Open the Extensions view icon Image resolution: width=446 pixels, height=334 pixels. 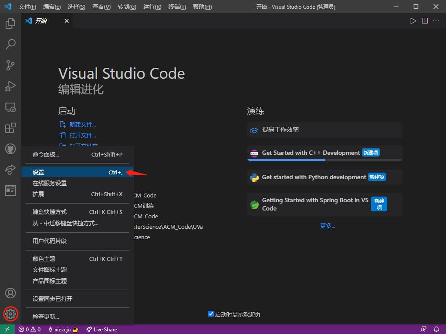point(10,128)
